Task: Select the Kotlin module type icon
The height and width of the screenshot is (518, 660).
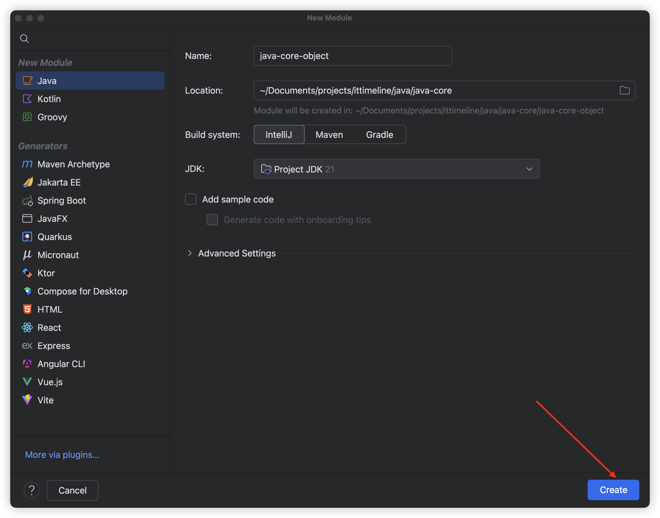Action: 27,99
